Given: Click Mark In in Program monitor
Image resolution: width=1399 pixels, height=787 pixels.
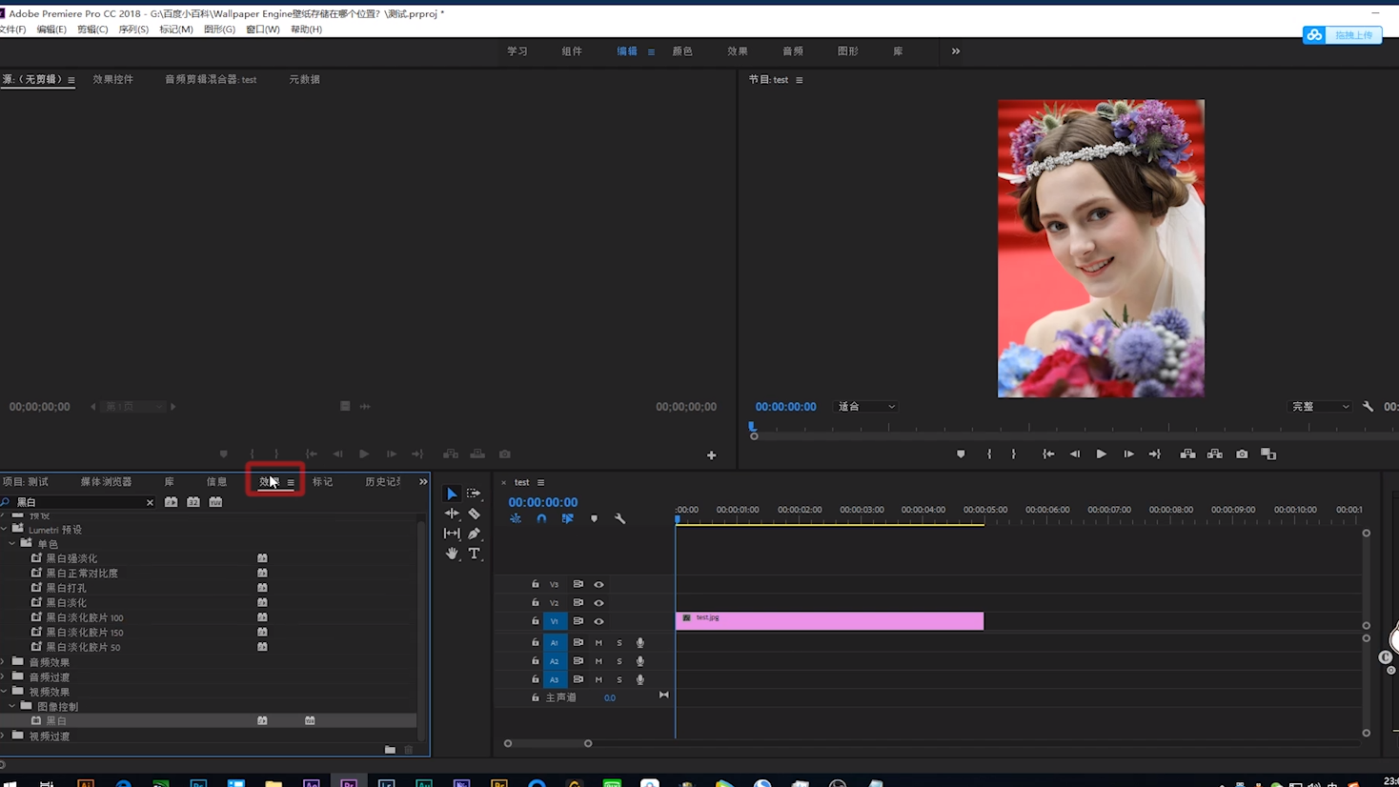Looking at the screenshot, I should tap(989, 454).
